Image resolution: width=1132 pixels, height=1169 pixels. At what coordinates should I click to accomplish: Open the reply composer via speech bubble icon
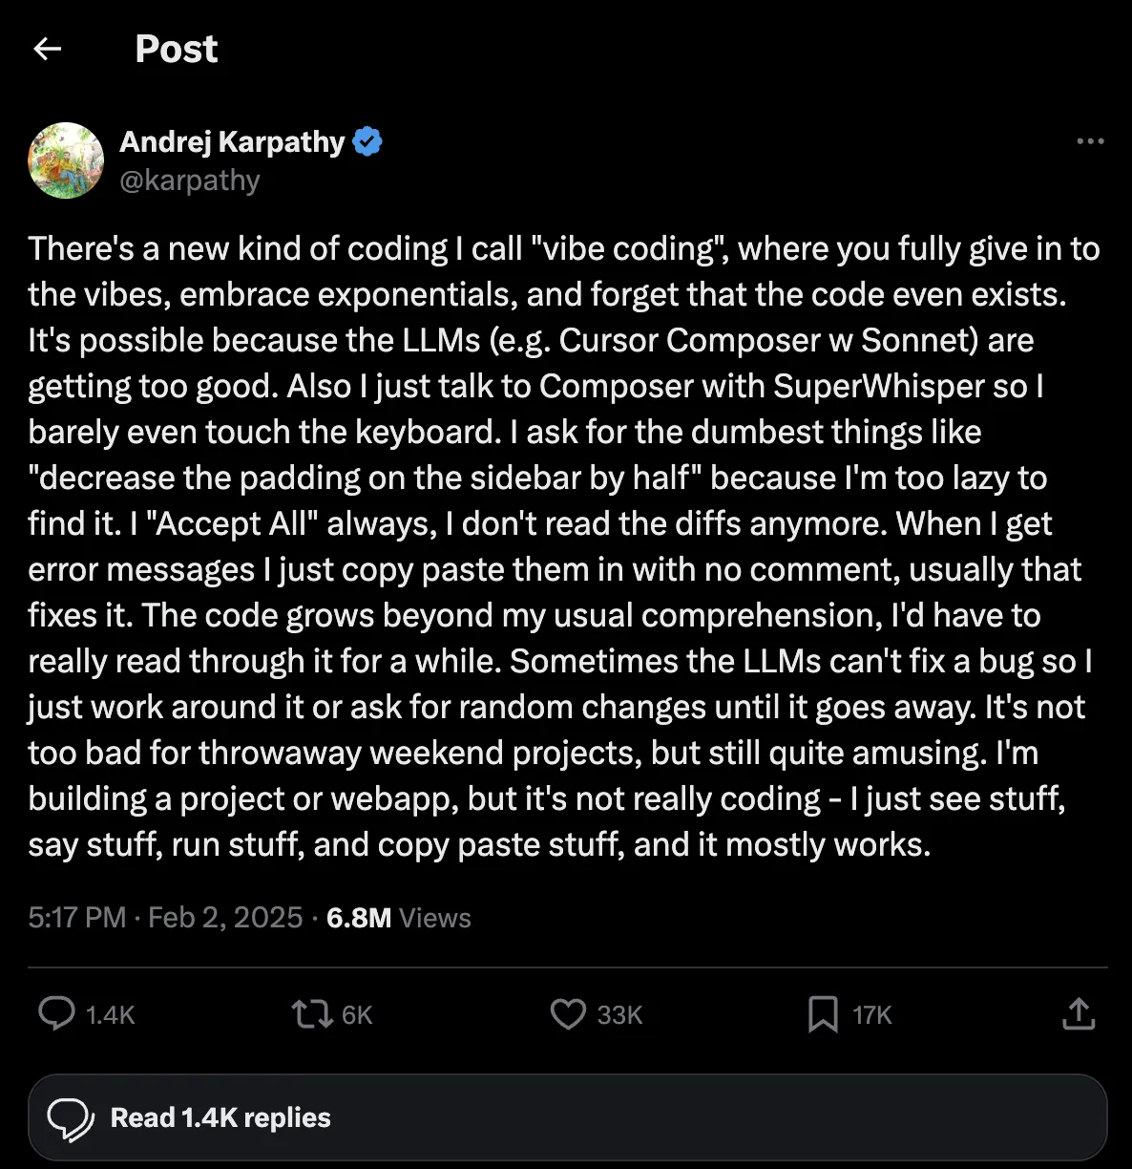pyautogui.click(x=57, y=1014)
